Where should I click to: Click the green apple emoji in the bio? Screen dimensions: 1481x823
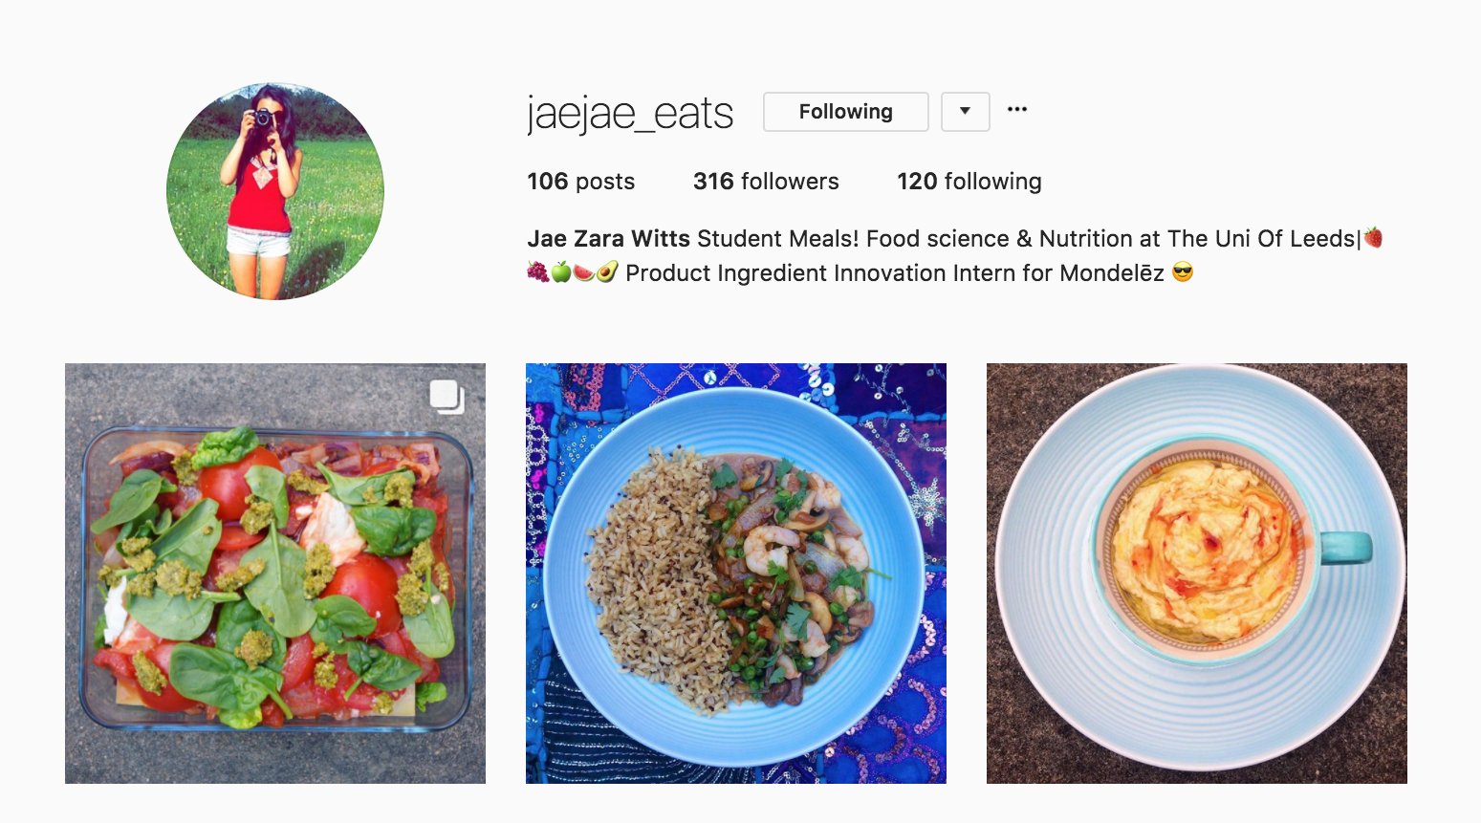(x=563, y=273)
